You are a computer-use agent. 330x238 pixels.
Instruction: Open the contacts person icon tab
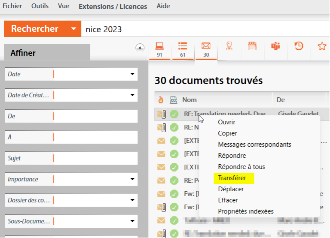(x=229, y=46)
